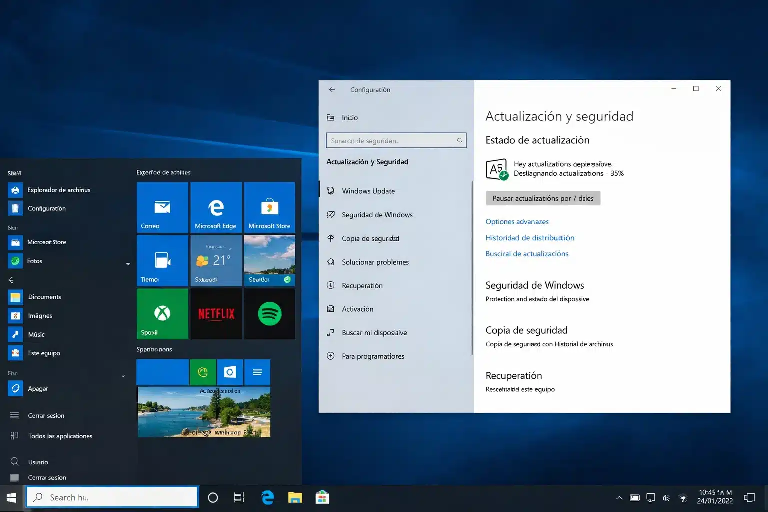Image resolution: width=768 pixels, height=512 pixels.
Task: Click the Activación sidebar icon
Action: pyautogui.click(x=331, y=309)
